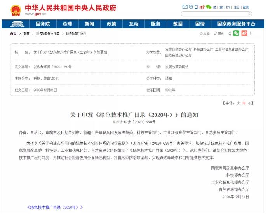The width and height of the screenshot is (266, 222).
Task: Share article via green WeChat button
Action: coord(236,33)
